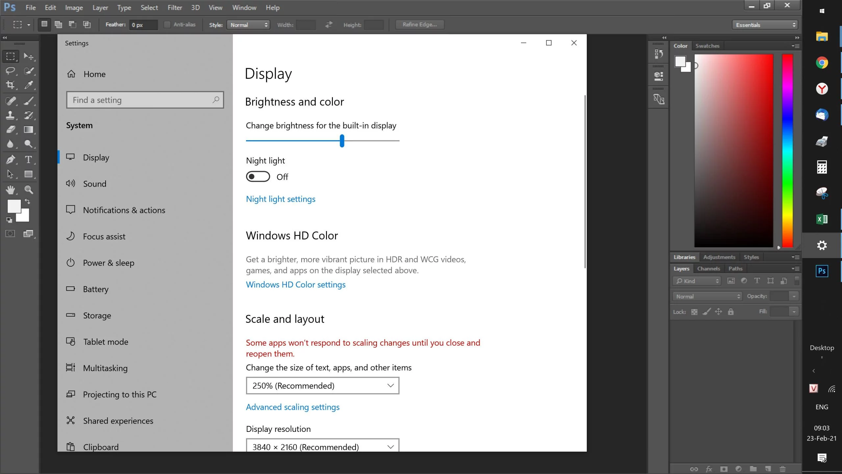The height and width of the screenshot is (474, 842).
Task: Select the History Brush tool
Action: 29,115
